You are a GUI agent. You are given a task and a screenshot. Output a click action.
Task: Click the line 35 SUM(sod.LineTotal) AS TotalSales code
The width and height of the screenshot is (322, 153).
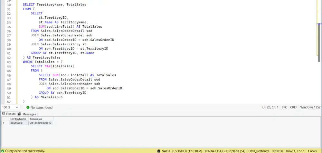click(x=70, y=27)
